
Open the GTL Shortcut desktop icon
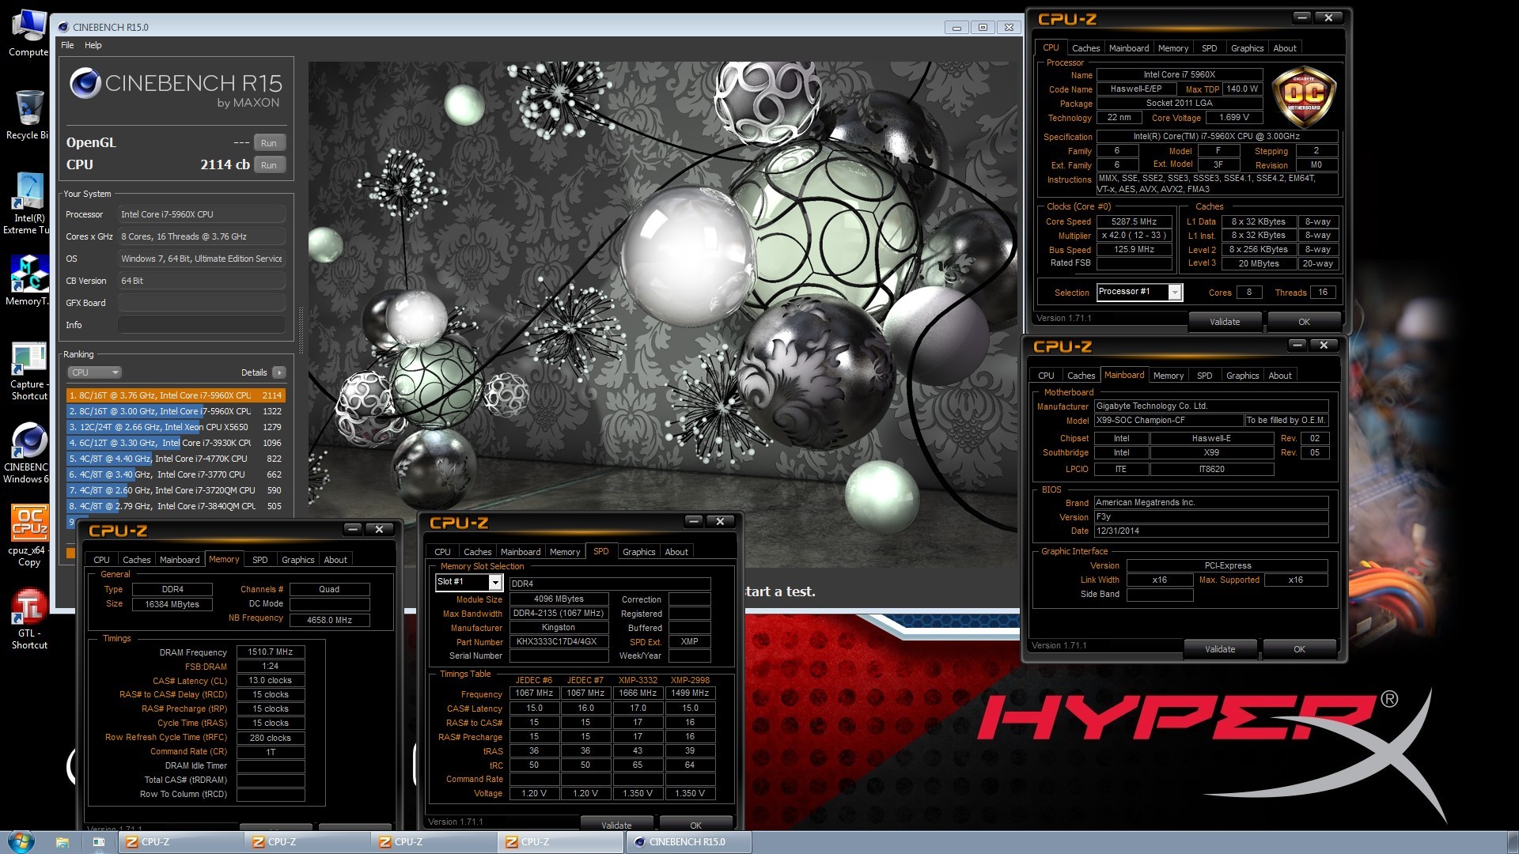coord(29,619)
